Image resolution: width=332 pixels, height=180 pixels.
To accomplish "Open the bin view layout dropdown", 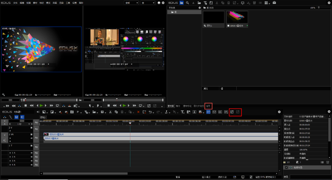I will coord(268,3).
